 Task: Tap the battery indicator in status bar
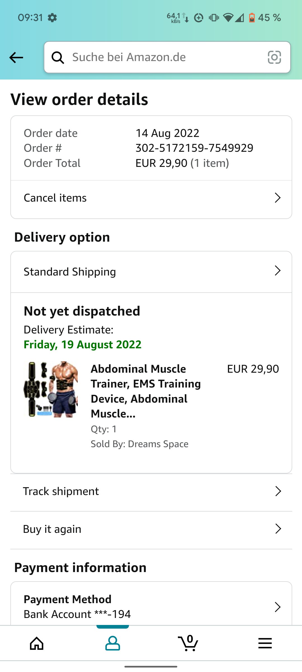tap(252, 18)
